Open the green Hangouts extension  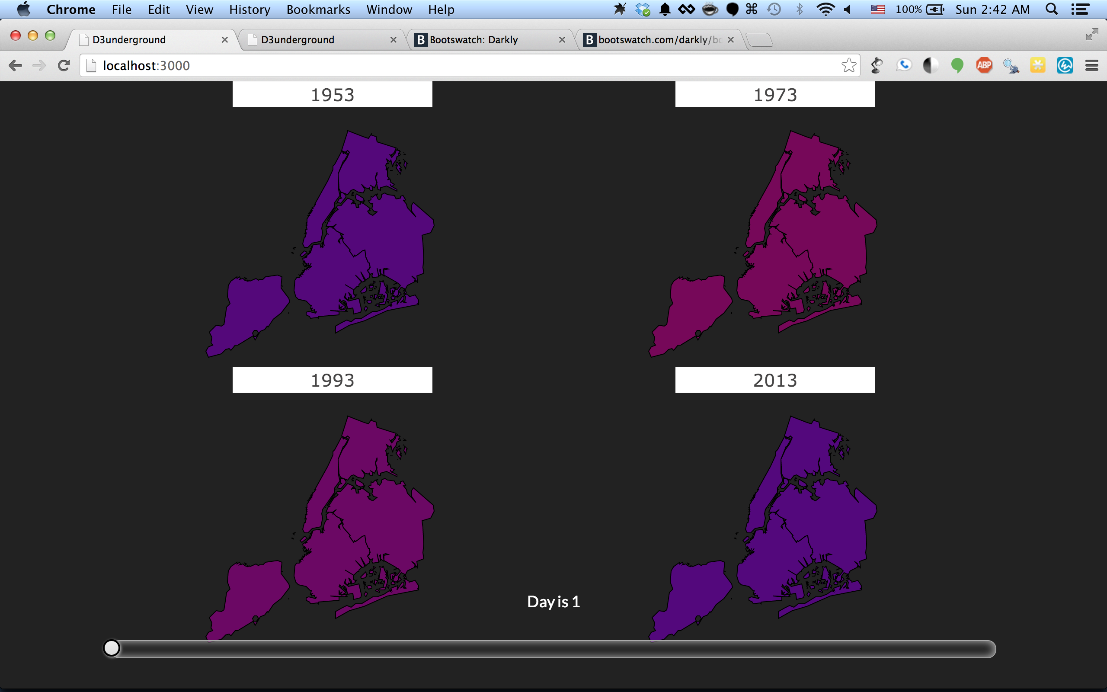pyautogui.click(x=957, y=65)
